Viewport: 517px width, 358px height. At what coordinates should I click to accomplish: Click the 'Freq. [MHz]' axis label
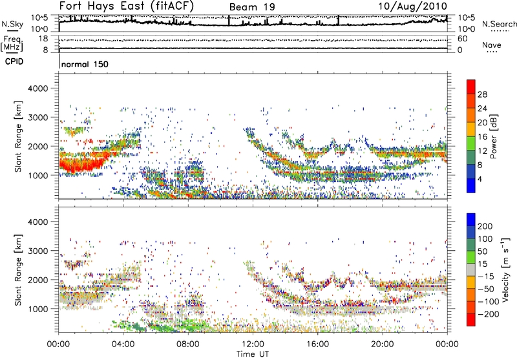pyautogui.click(x=12, y=43)
